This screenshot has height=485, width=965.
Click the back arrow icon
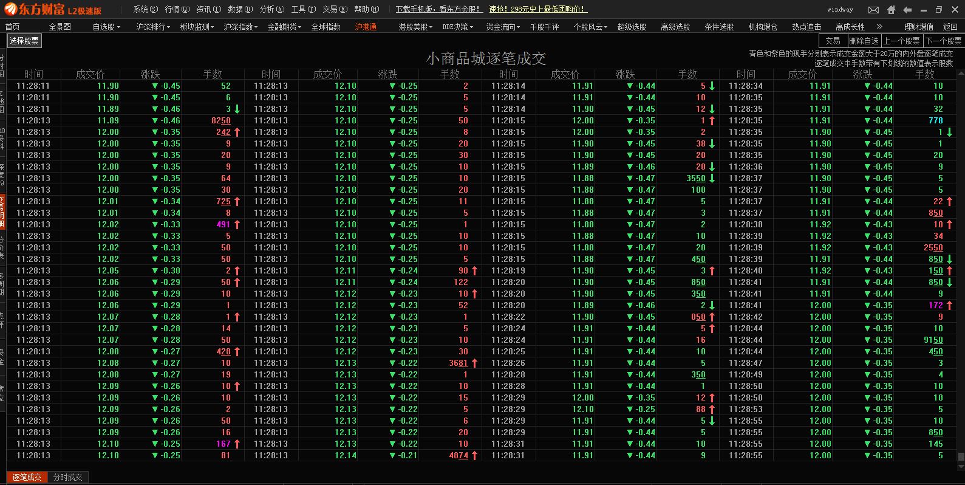click(907, 10)
